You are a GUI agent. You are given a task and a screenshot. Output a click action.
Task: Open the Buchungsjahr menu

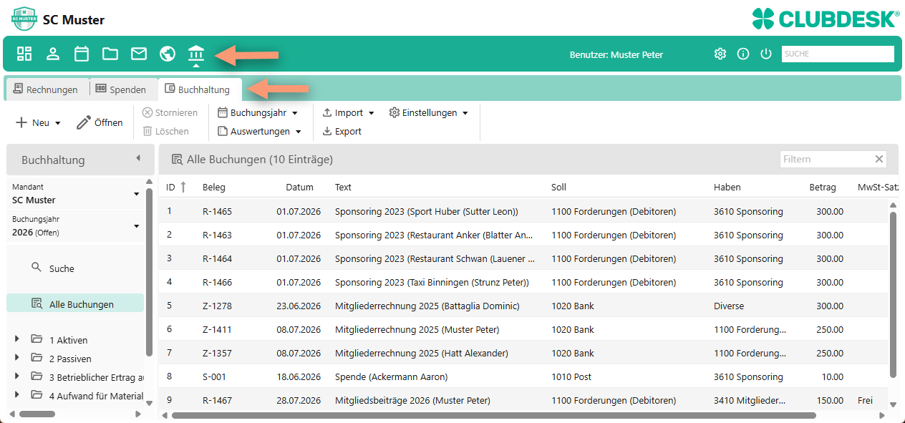click(258, 112)
